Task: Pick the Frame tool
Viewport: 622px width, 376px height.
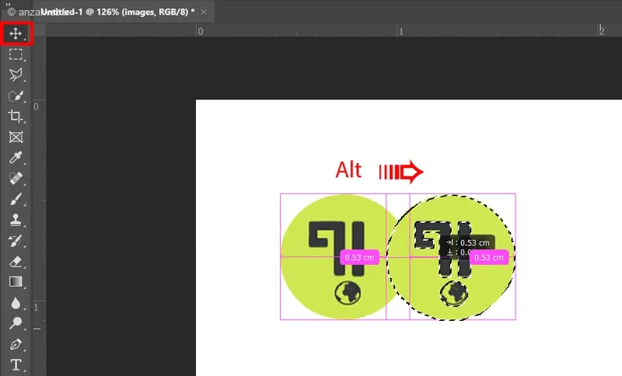Action: (16, 137)
